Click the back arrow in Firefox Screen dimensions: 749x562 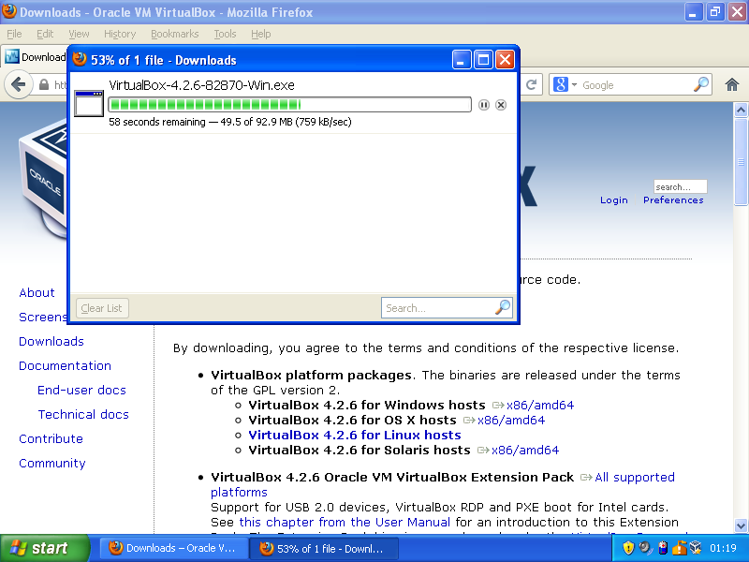pos(18,84)
